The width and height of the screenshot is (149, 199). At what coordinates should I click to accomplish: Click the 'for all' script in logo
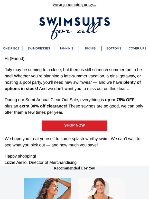click(75, 31)
